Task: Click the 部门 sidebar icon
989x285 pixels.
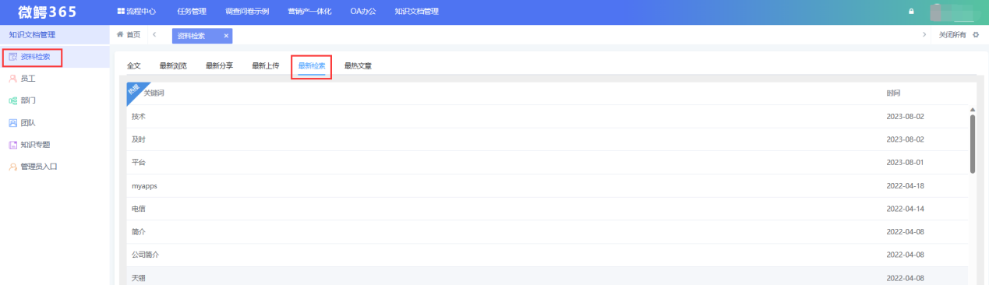Action: click(x=12, y=100)
